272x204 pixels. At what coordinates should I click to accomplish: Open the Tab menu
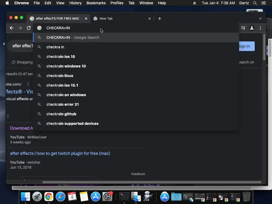(131, 3)
